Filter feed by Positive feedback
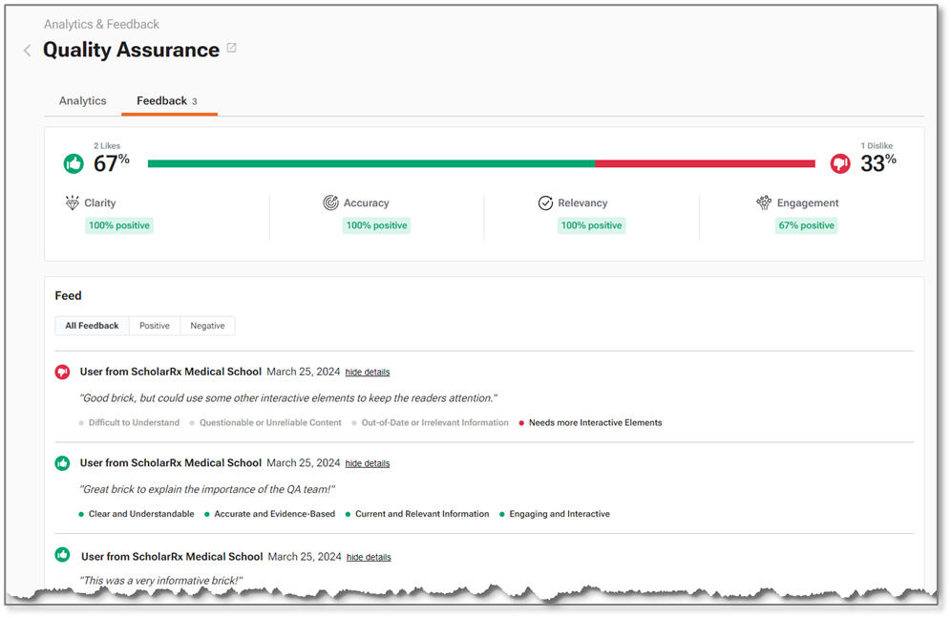 coord(155,326)
